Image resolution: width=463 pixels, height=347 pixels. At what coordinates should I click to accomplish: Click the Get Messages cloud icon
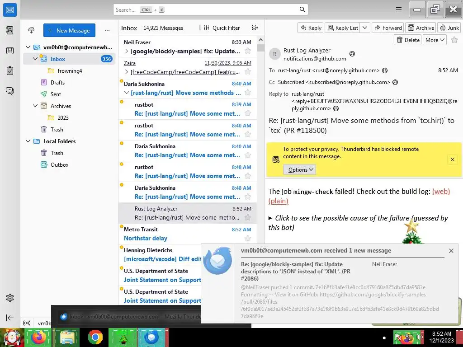pyautogui.click(x=31, y=30)
